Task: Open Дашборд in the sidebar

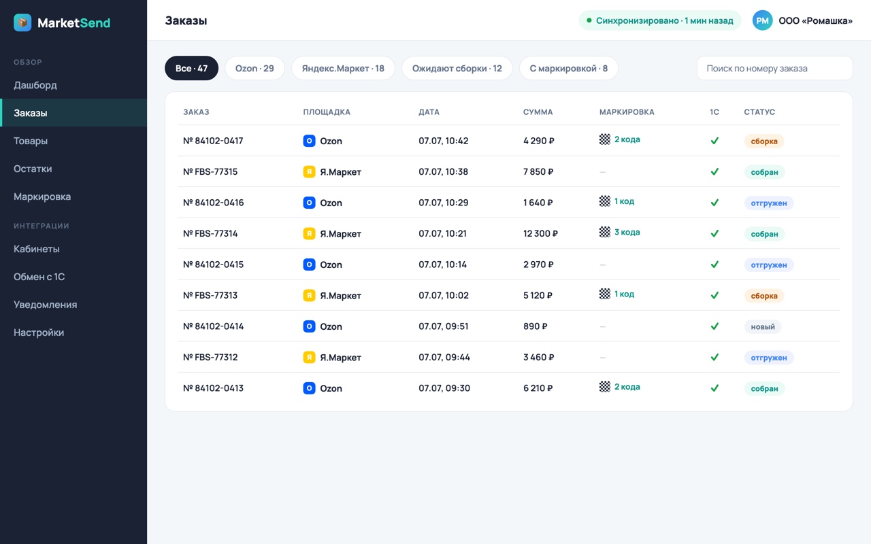Action: click(x=73, y=85)
